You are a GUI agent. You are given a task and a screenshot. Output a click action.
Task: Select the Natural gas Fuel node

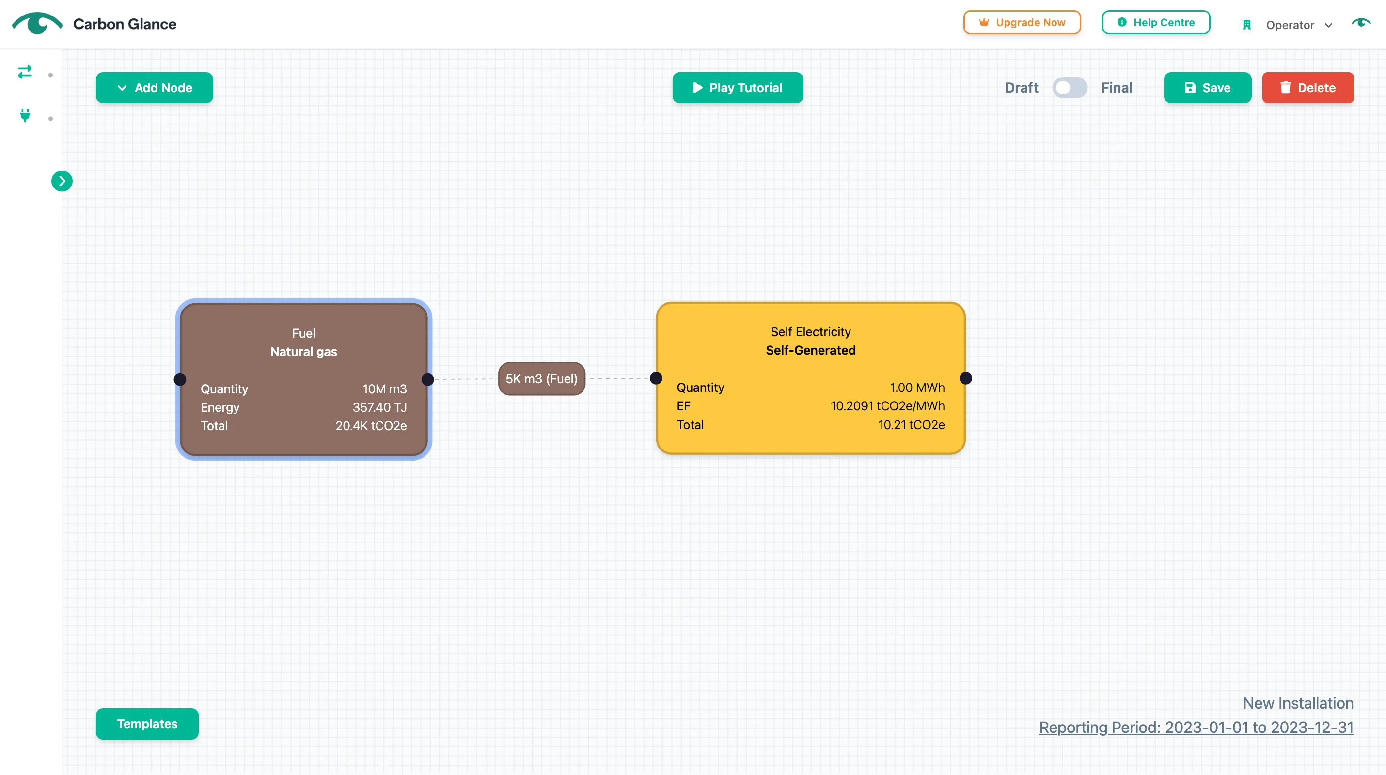[x=304, y=380]
